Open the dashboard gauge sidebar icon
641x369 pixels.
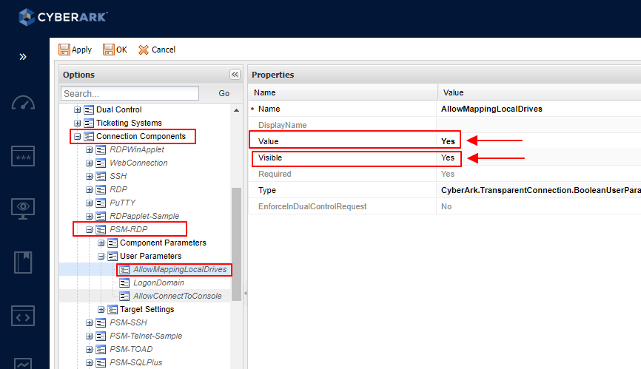click(x=23, y=103)
